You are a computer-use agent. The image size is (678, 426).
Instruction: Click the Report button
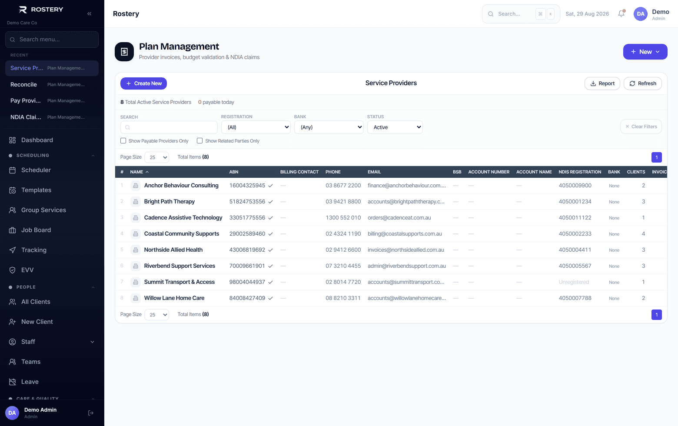(x=602, y=83)
